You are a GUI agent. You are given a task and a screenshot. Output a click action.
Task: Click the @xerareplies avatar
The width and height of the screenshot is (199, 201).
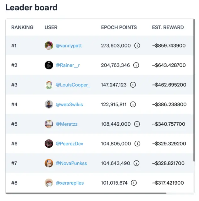pos(49,183)
